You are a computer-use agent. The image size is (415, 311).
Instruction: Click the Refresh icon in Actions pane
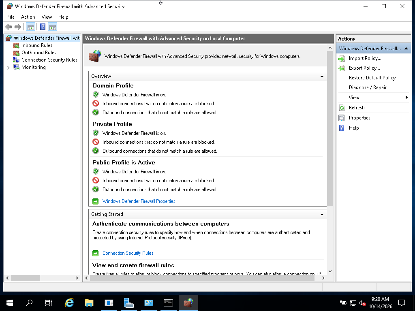(342, 108)
